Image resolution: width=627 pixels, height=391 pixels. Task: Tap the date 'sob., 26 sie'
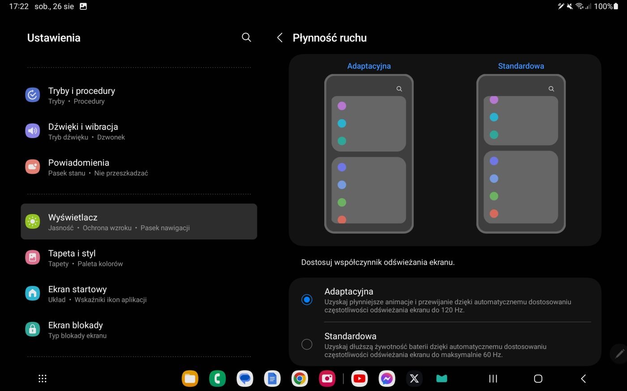54,6
